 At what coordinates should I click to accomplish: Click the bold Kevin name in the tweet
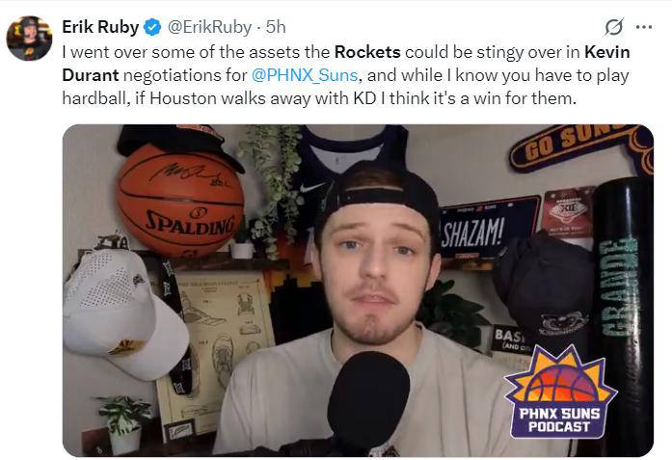[607, 52]
